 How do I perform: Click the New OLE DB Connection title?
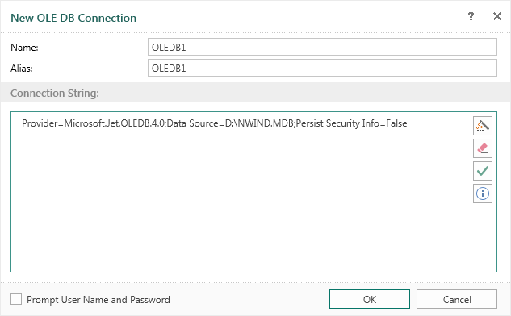tap(73, 18)
